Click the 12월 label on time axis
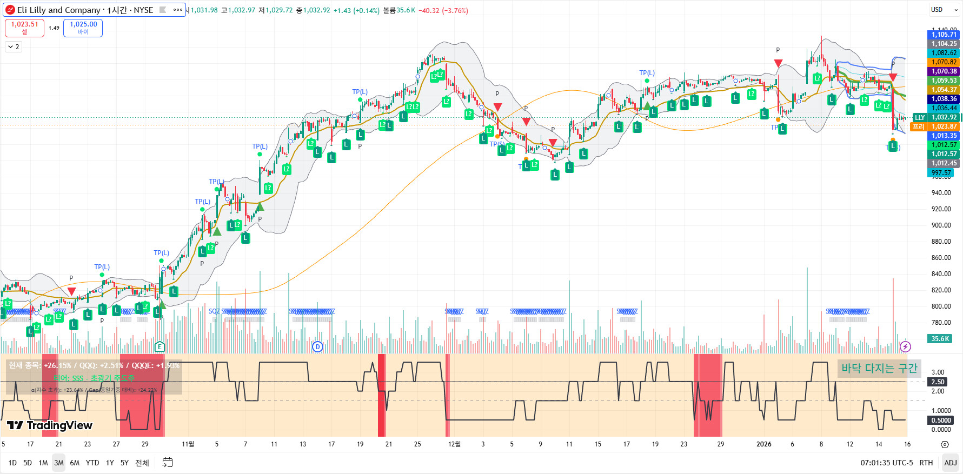Image resolution: width=963 pixels, height=474 pixels. tap(454, 444)
